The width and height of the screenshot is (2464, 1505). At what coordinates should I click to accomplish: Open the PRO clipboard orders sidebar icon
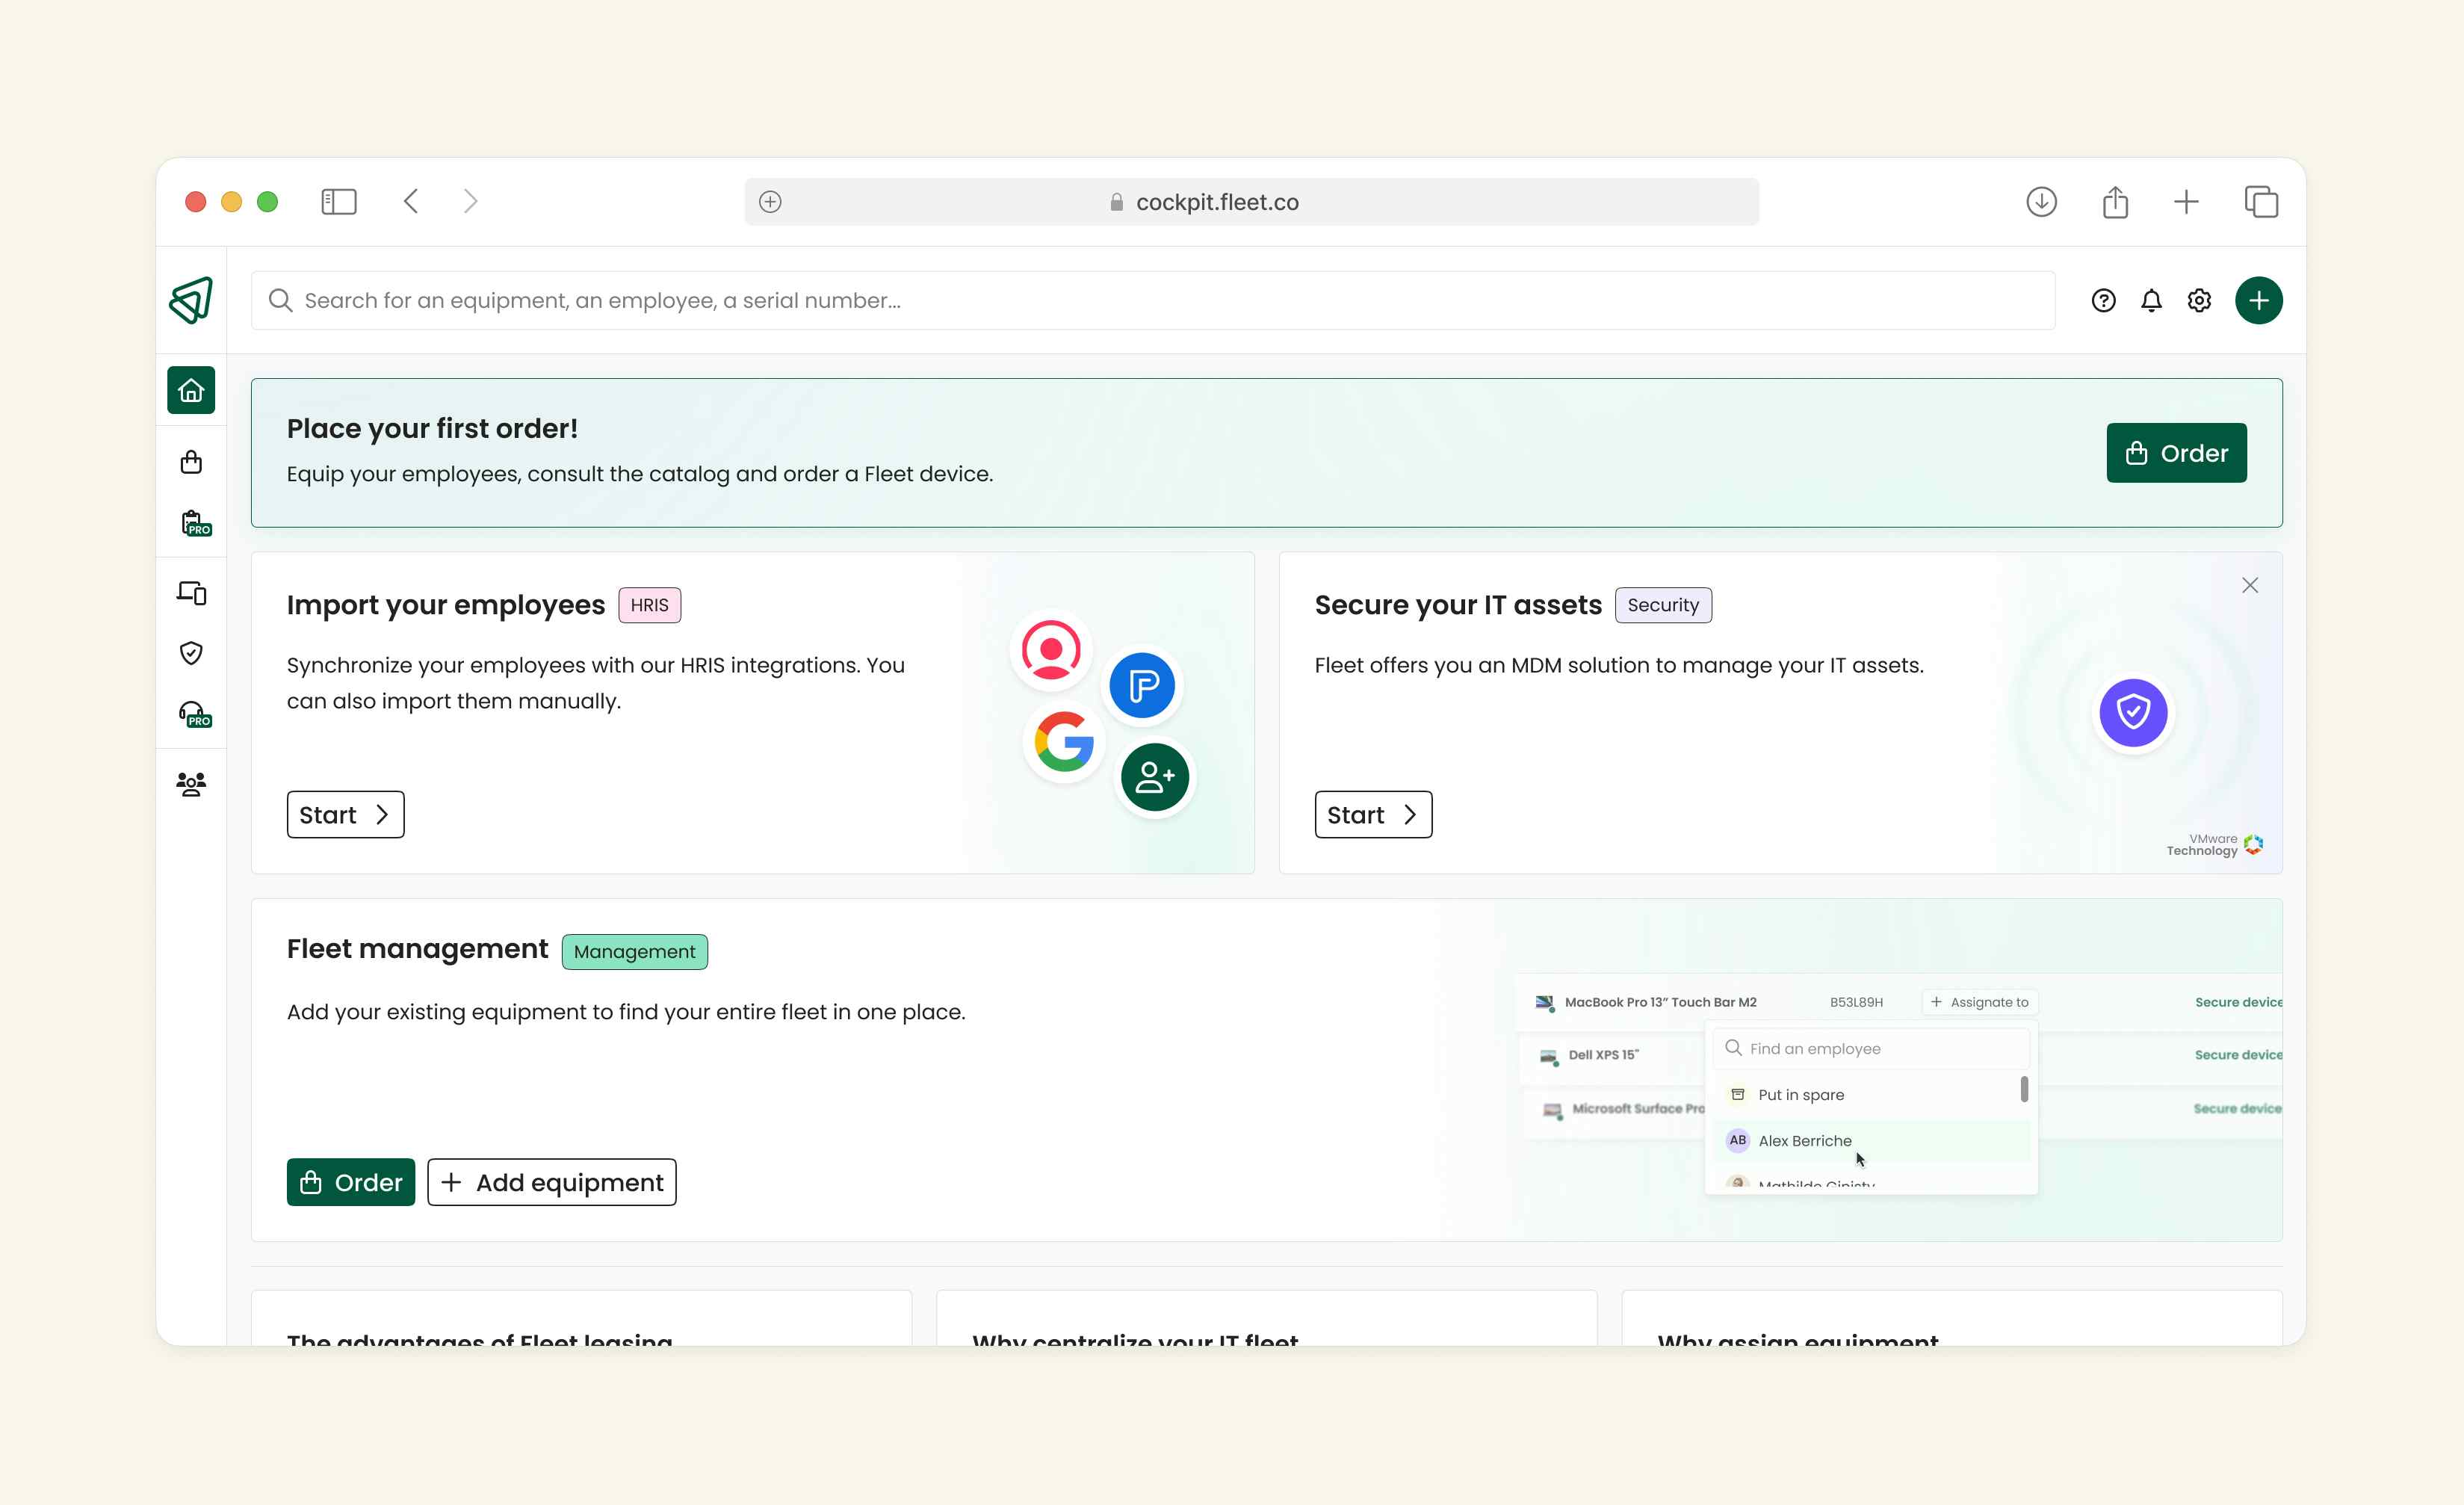194,523
